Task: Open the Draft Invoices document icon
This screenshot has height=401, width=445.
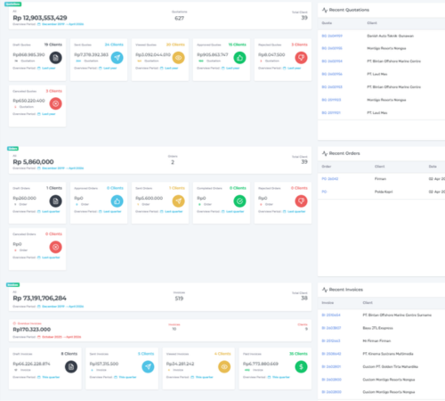Action: [71, 367]
